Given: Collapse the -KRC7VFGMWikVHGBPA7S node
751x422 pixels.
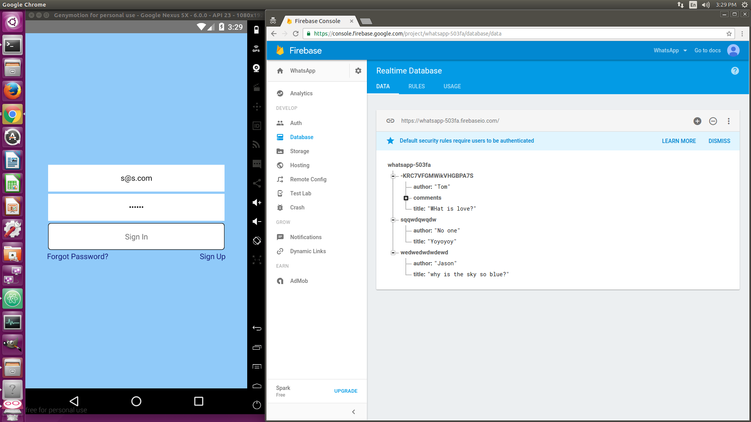Looking at the screenshot, I should (x=393, y=176).
